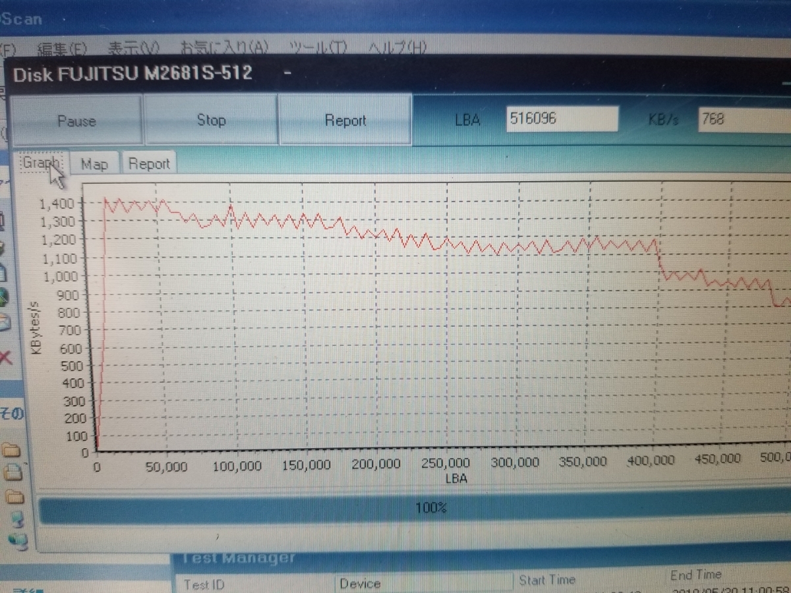Click the KB/s field showing 768

pos(744,121)
